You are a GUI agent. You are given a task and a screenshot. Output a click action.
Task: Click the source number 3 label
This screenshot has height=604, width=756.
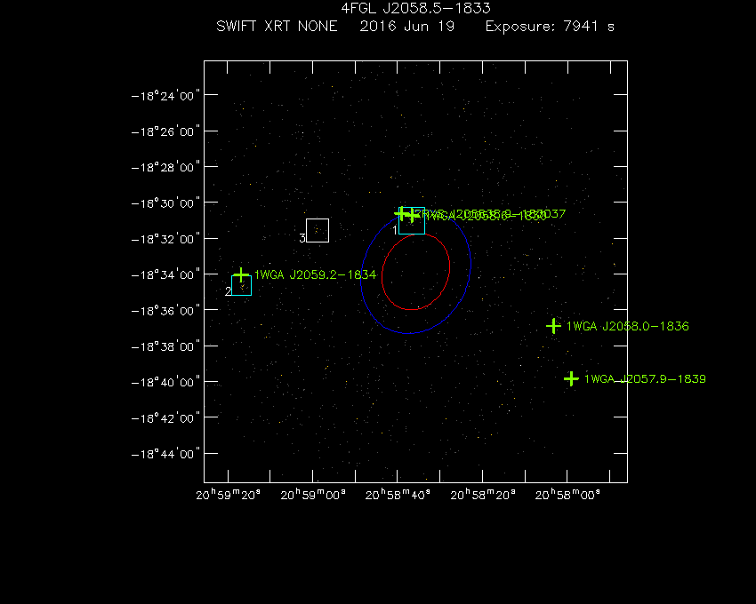click(x=302, y=238)
